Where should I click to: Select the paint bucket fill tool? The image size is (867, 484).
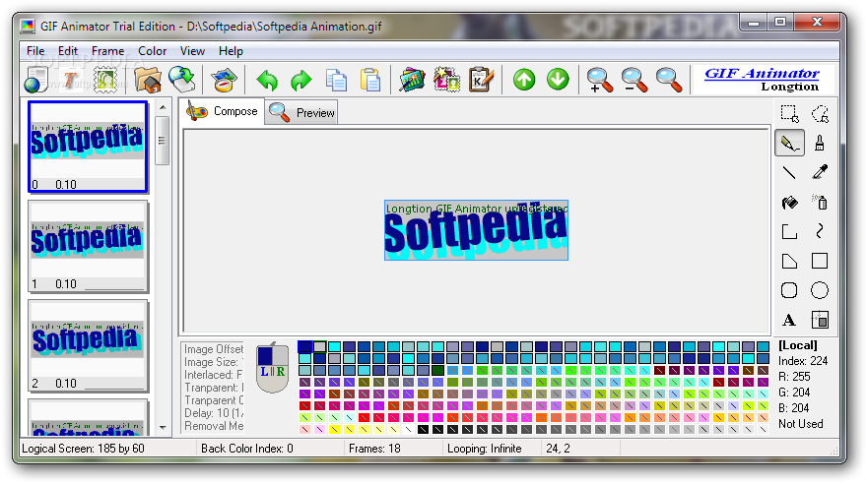(x=789, y=203)
